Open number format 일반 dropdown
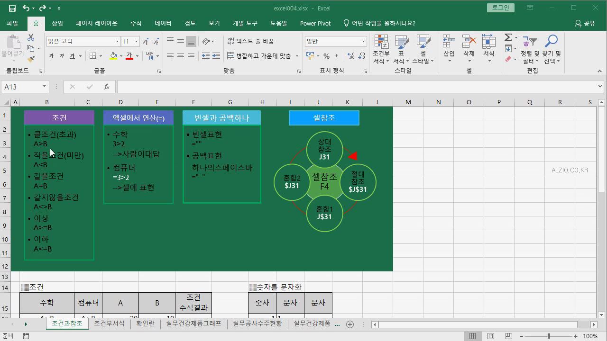The width and height of the screenshot is (607, 341). (x=363, y=42)
